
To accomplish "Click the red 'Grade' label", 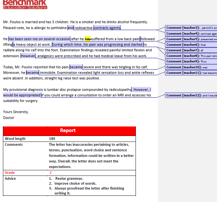I will pos(10,173).
